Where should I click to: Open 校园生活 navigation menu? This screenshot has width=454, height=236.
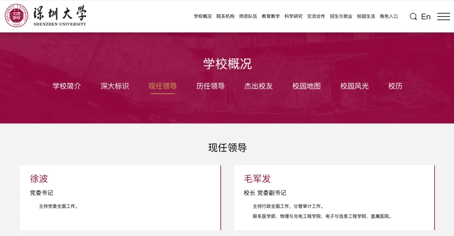point(366,16)
